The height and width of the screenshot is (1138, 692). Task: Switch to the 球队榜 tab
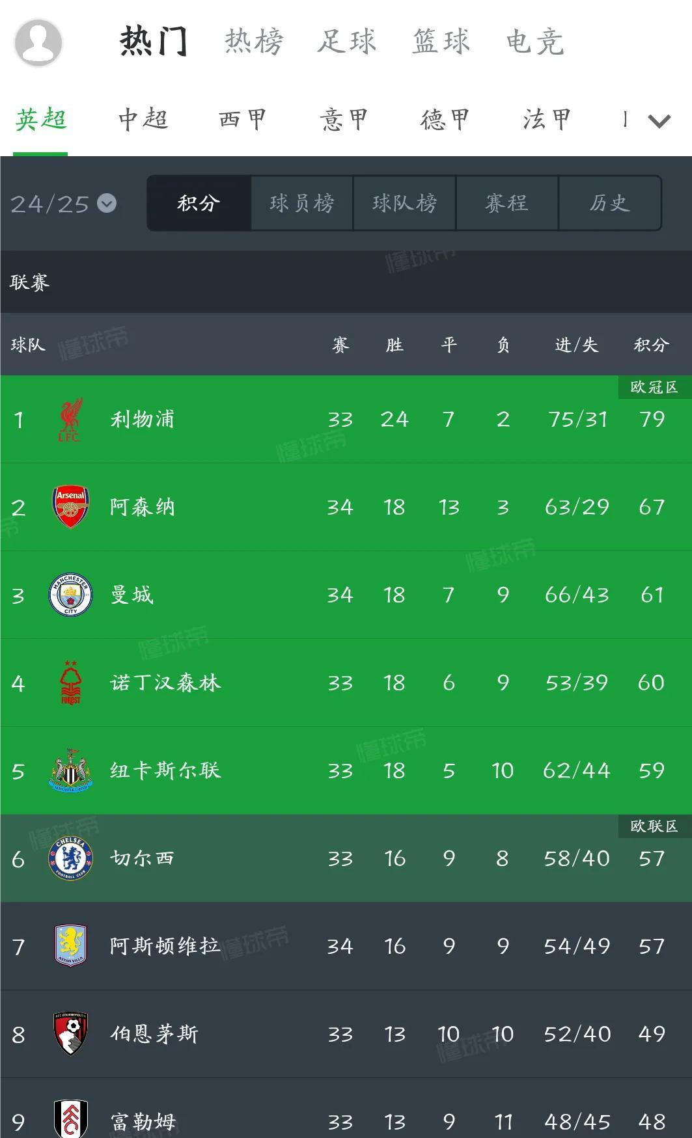pos(404,203)
